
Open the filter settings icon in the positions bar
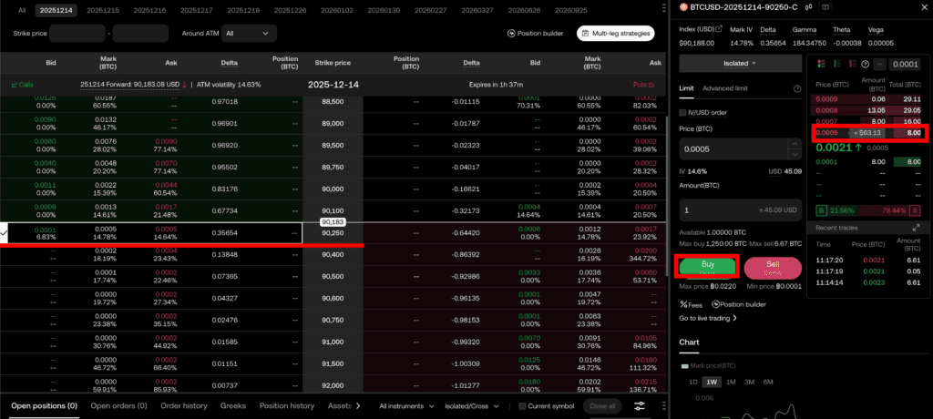pos(641,405)
